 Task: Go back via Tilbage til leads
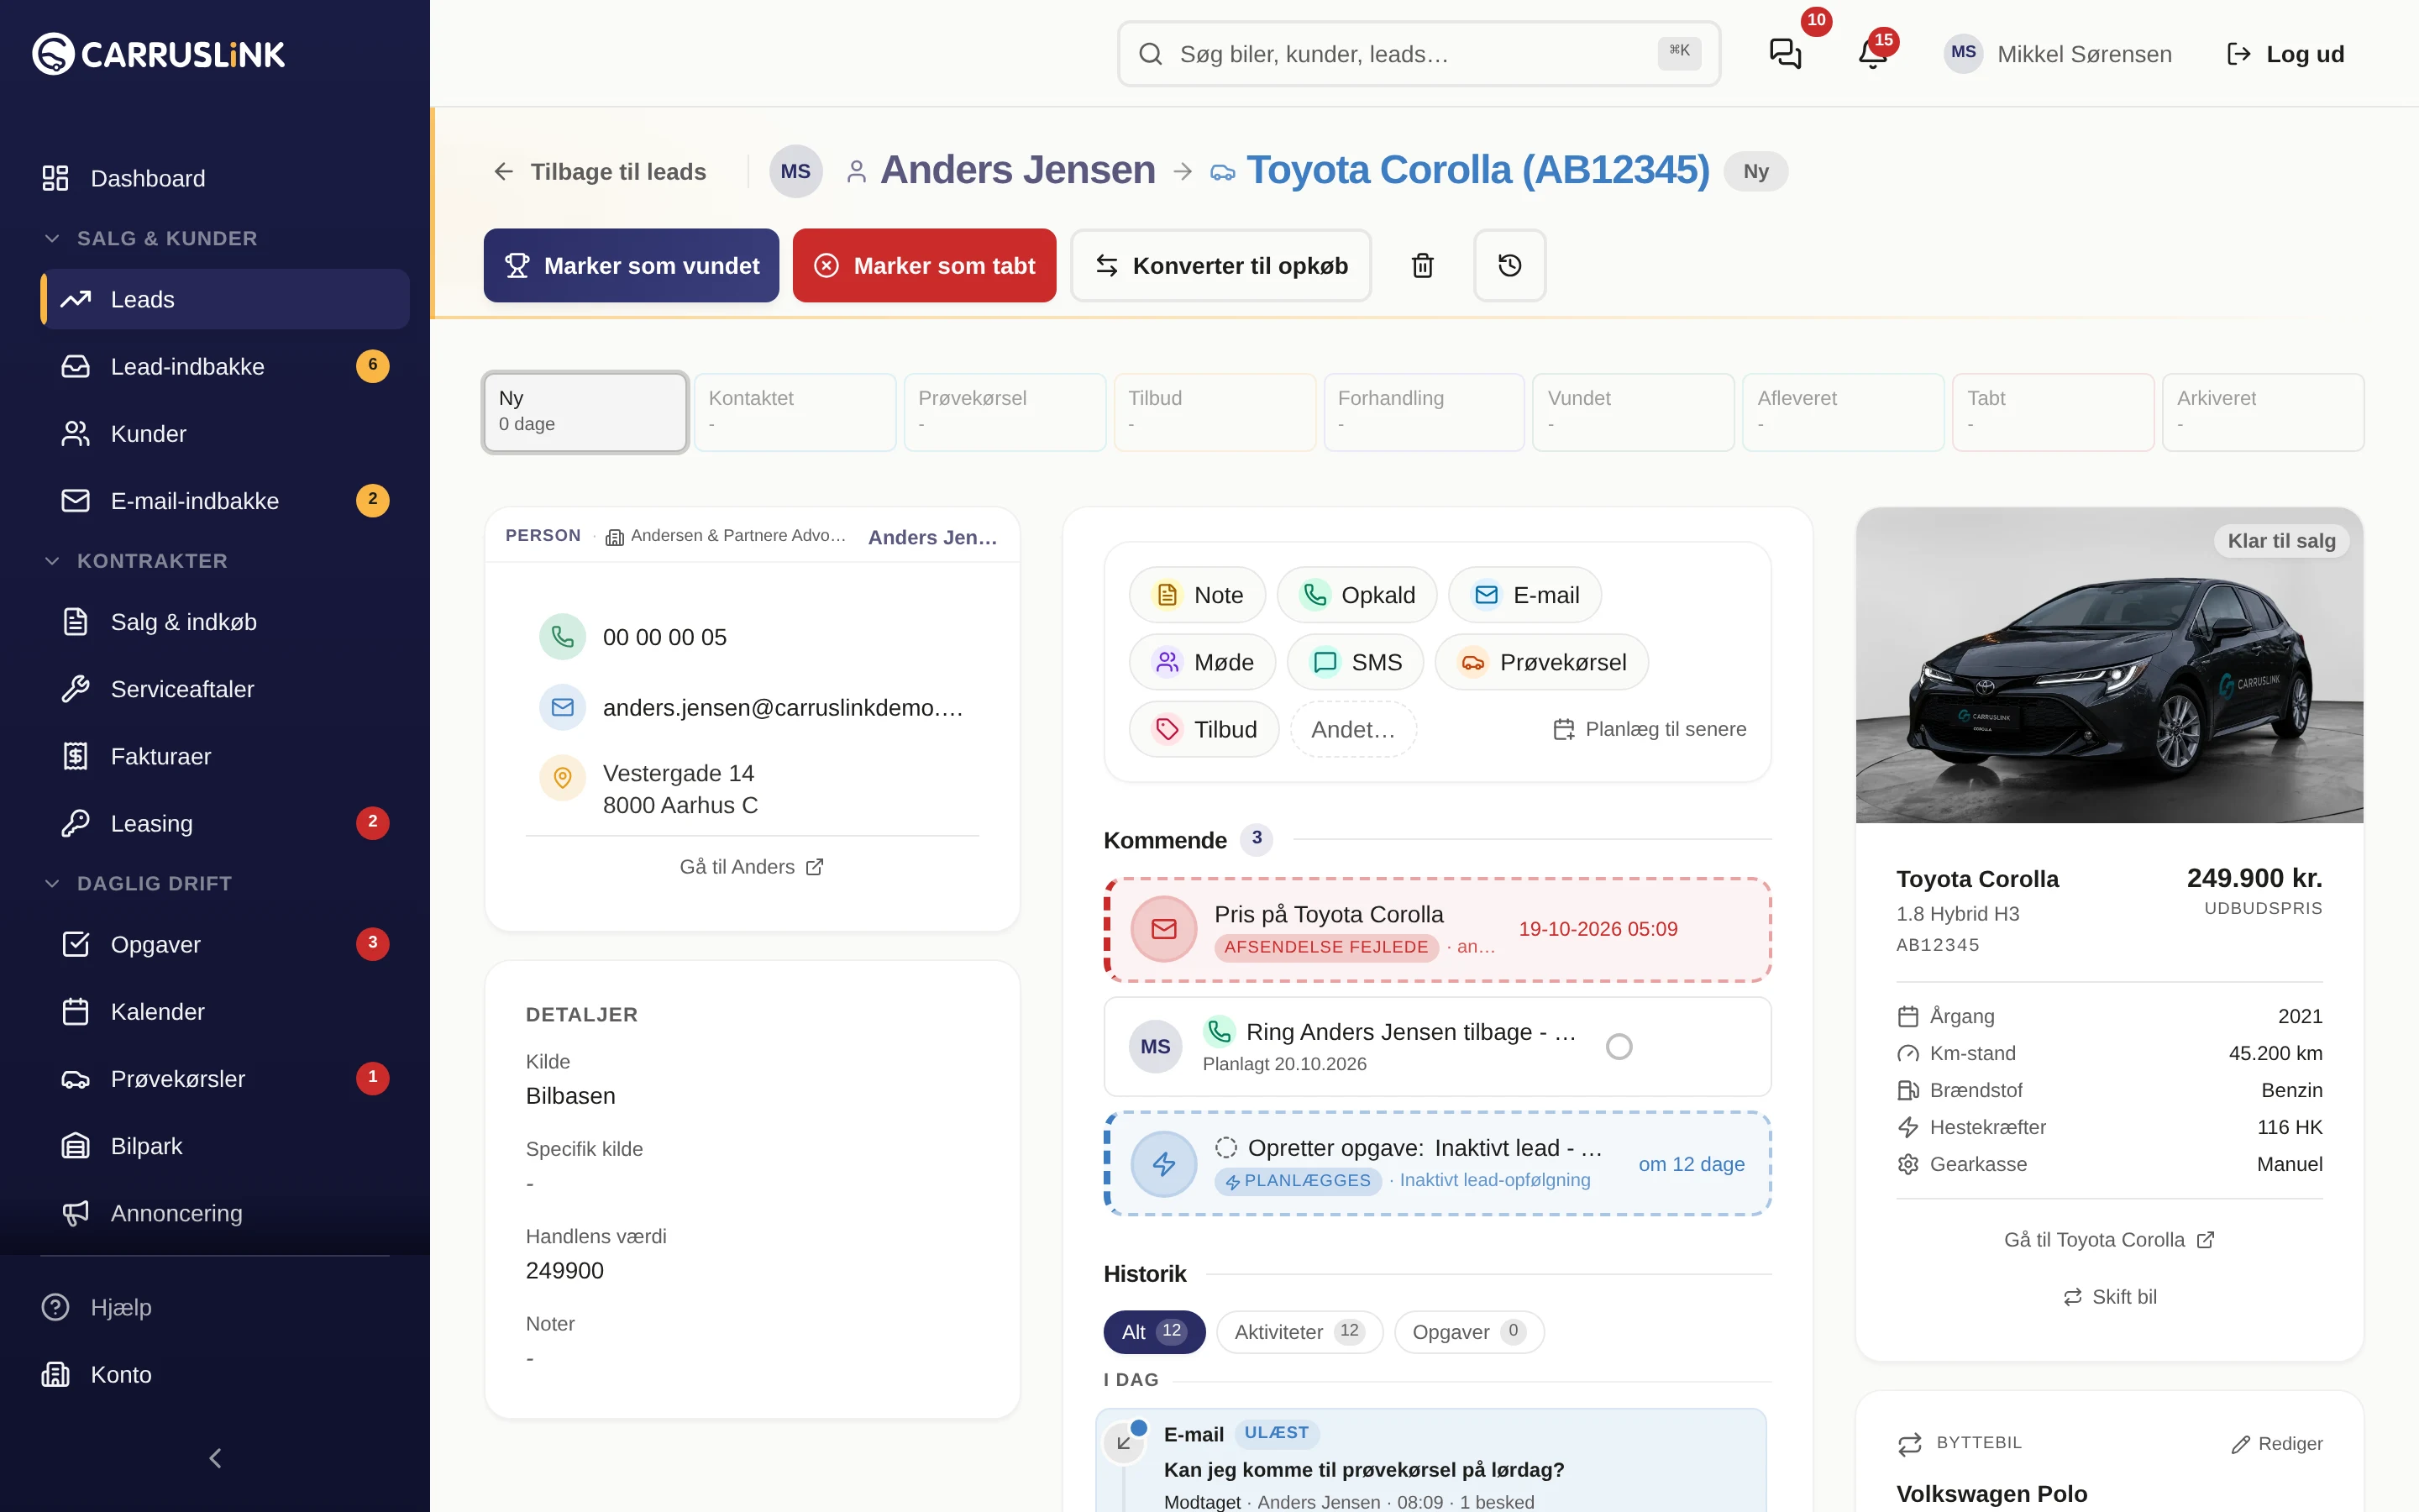(600, 171)
